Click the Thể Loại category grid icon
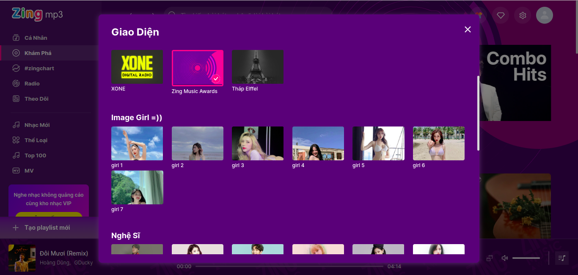This screenshot has width=578, height=275. point(16,140)
